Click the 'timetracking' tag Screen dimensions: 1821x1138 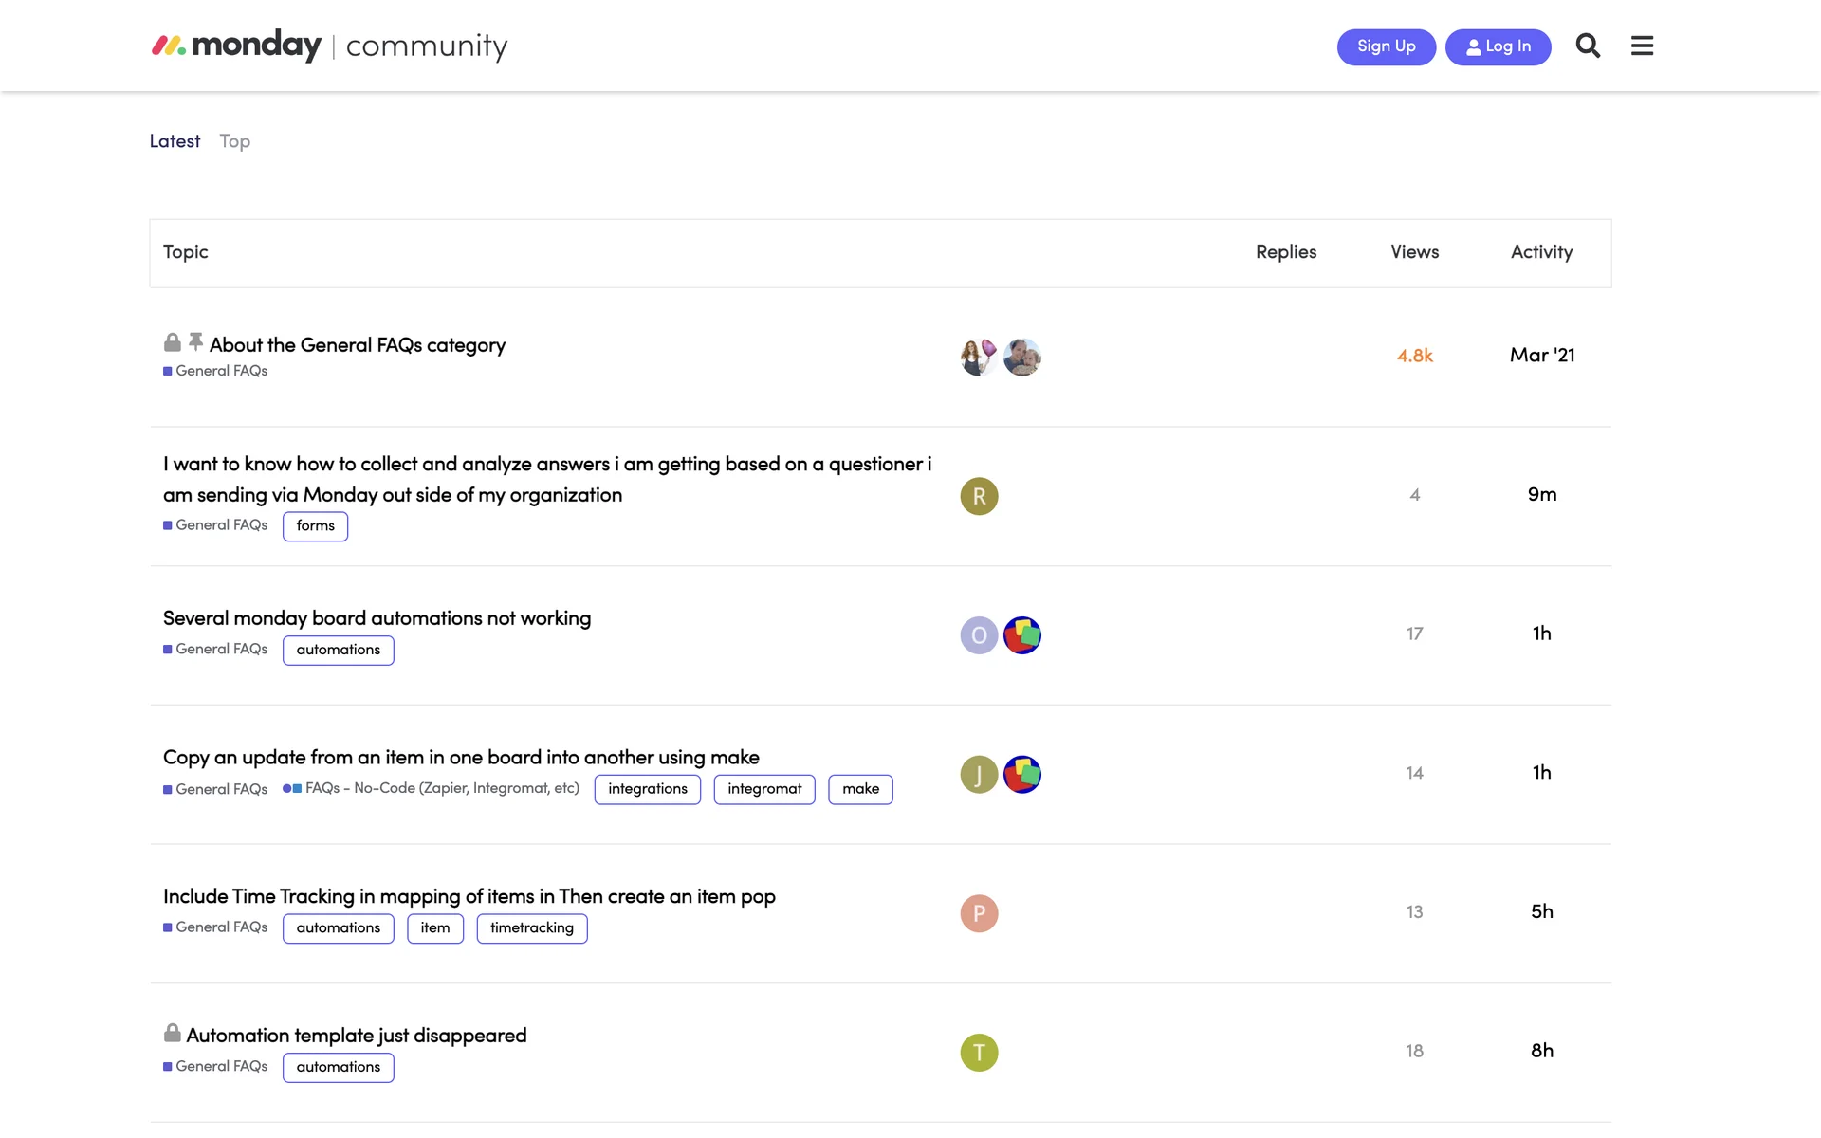pyautogui.click(x=531, y=928)
